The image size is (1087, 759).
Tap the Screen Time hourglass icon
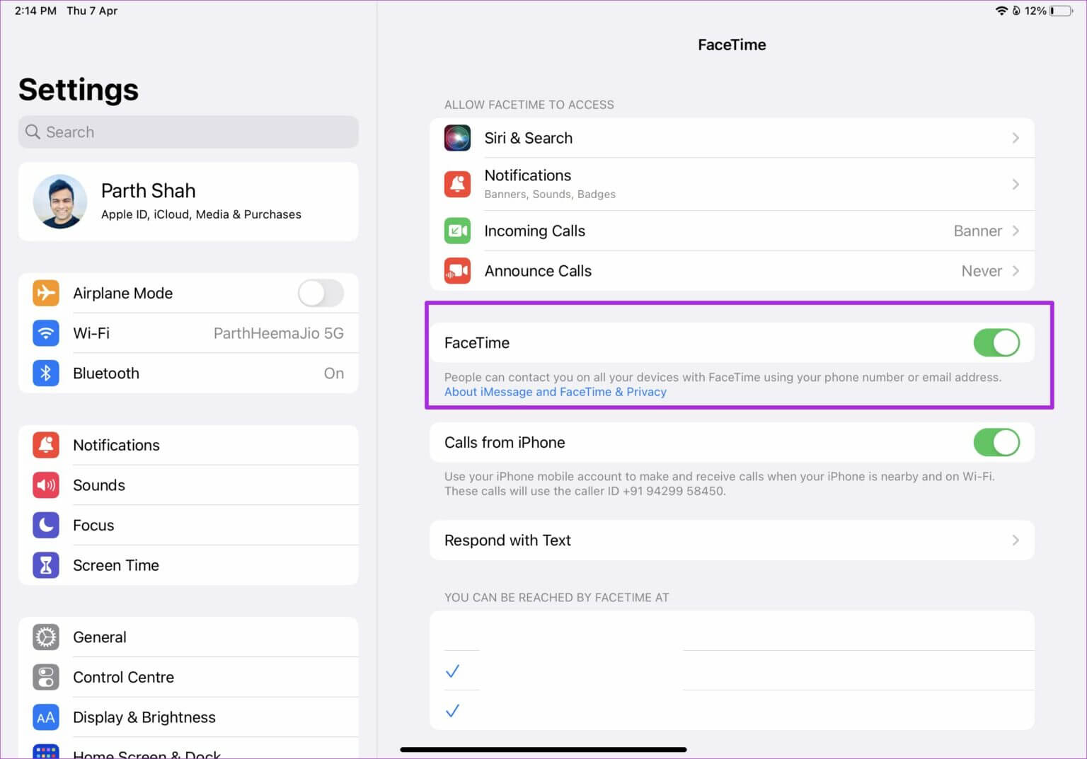coord(46,565)
